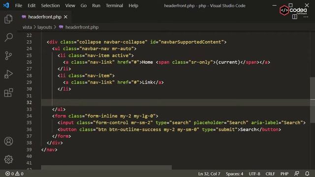Click the "navbarSupportedContent" id value
The width and height of the screenshot is (315, 177).
point(191,42)
